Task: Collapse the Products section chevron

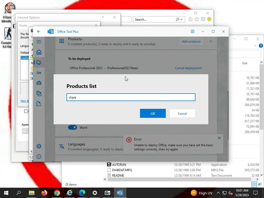Action: click(211, 41)
